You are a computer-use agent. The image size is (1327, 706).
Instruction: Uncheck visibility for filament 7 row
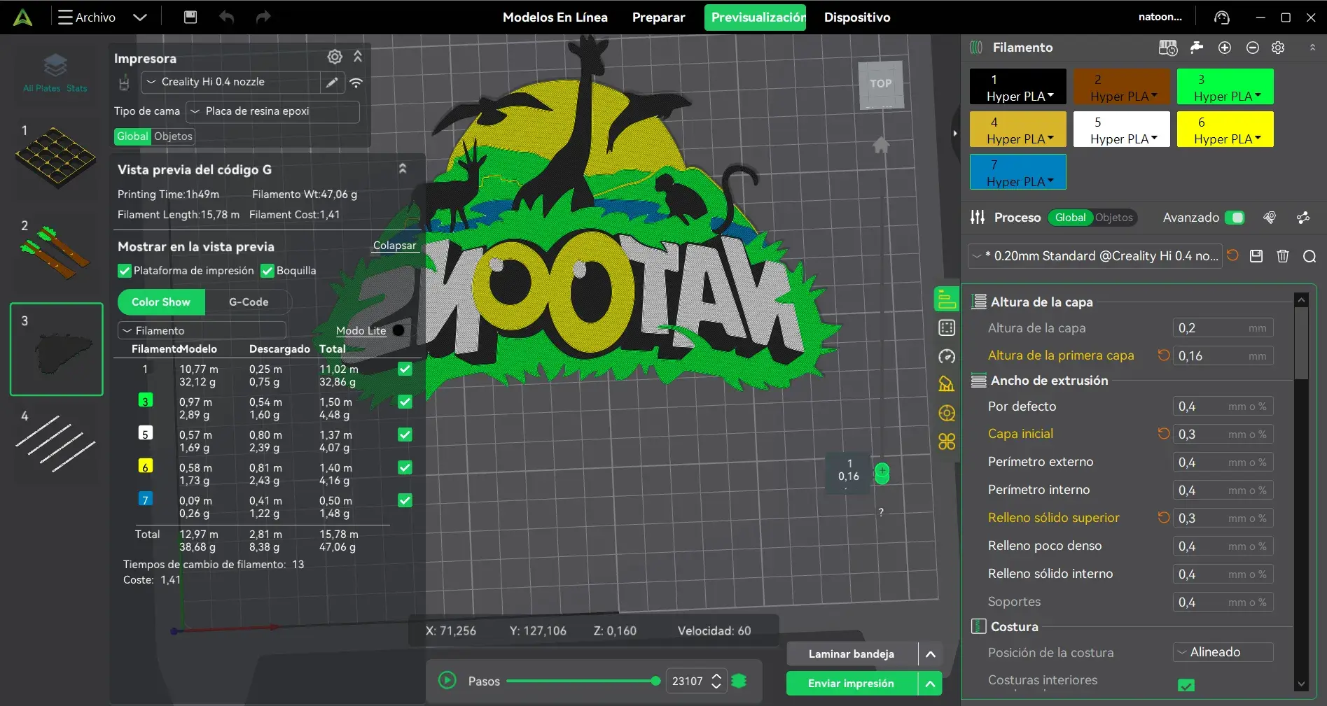(405, 500)
